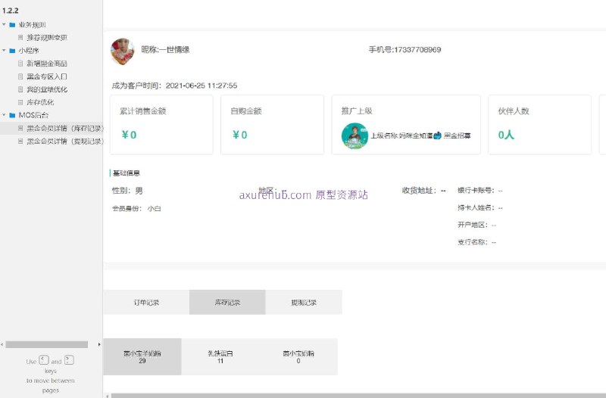Screen dimensions: 606x398
Task: Open the 新增黑金商品 page
Action: point(47,64)
